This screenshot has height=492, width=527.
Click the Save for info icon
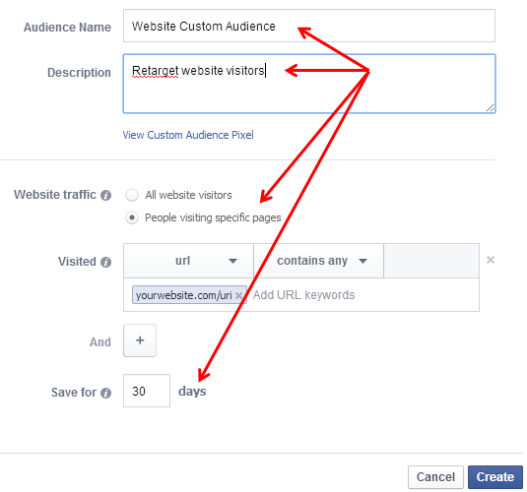pyautogui.click(x=105, y=393)
